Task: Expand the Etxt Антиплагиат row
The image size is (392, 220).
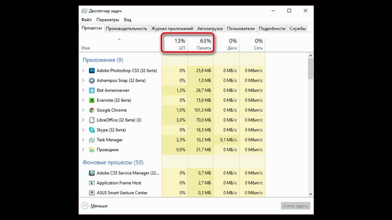Action: (x=83, y=90)
